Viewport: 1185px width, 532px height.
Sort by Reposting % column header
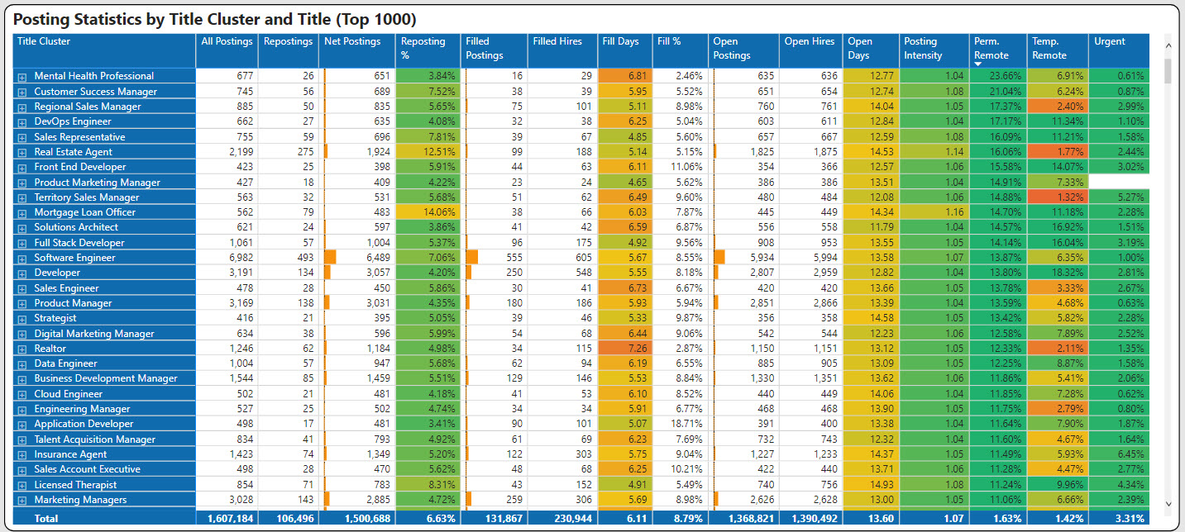pos(428,50)
